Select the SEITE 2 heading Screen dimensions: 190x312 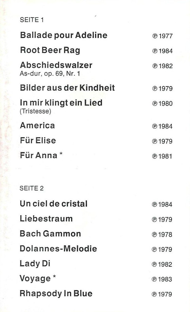pos(32,188)
